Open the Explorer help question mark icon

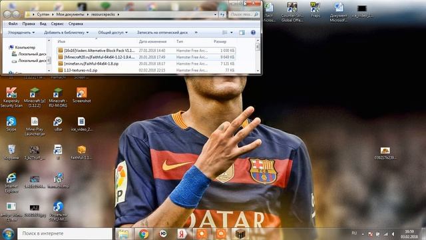click(x=253, y=33)
